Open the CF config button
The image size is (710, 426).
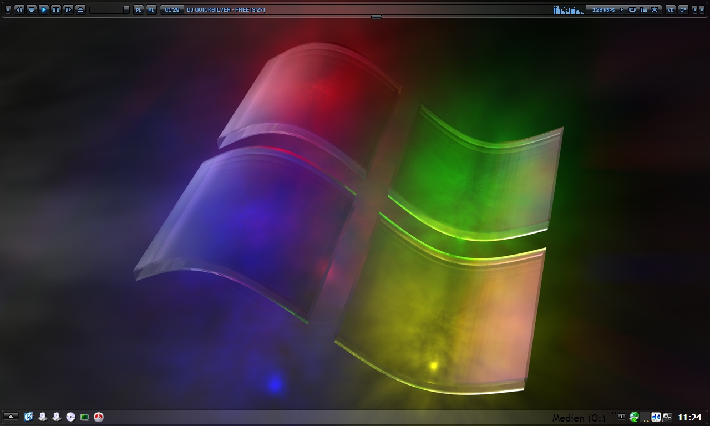point(683,9)
